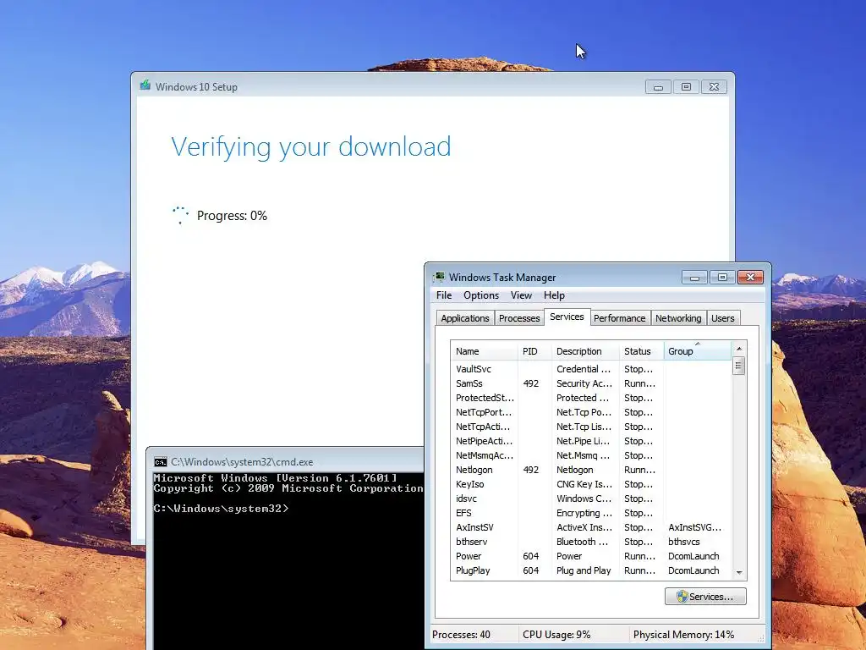866x650 pixels.
Task: Select the Netlogon service name
Action: [x=474, y=470]
